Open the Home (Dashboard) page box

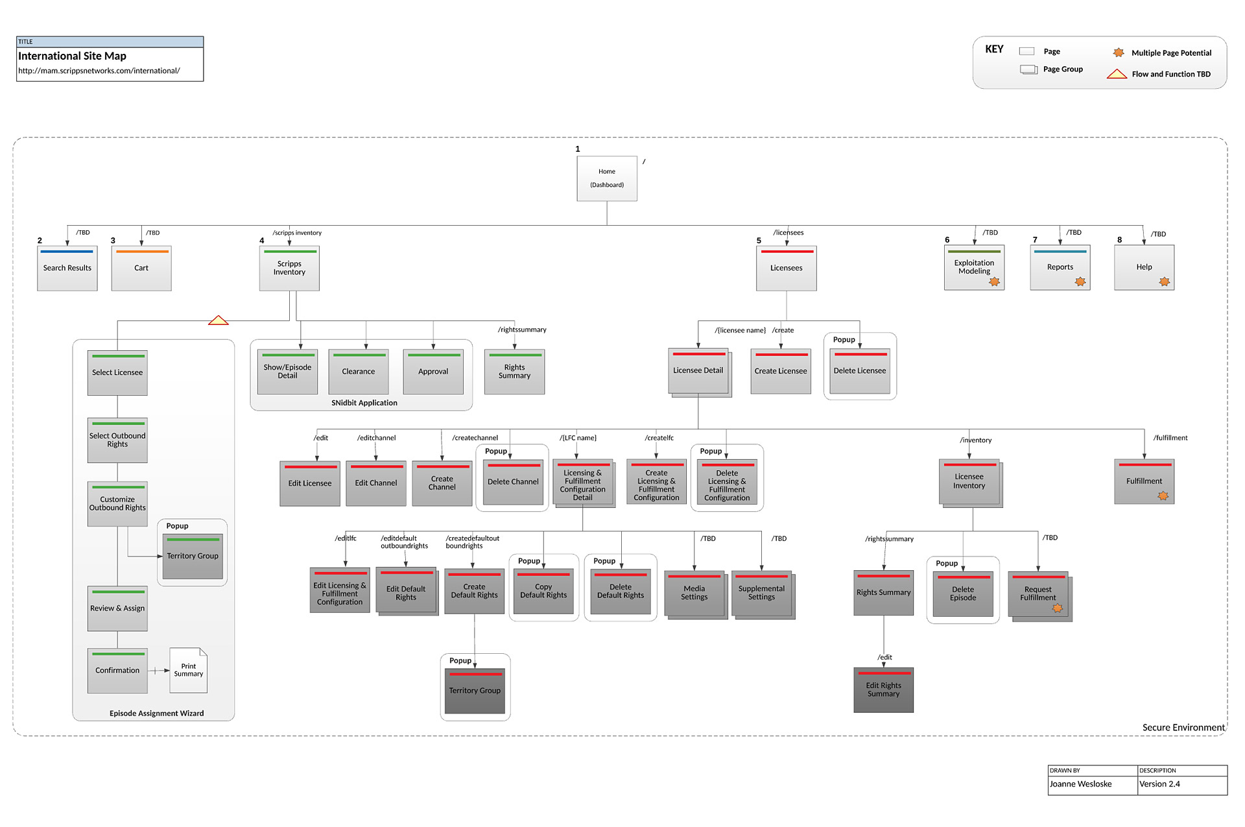point(607,178)
